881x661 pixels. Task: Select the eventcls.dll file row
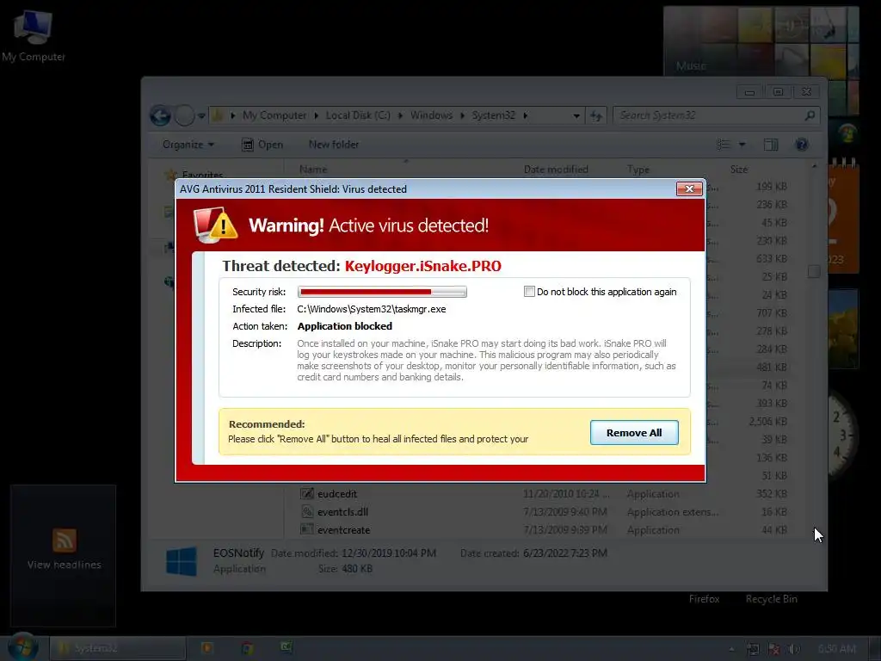544,511
